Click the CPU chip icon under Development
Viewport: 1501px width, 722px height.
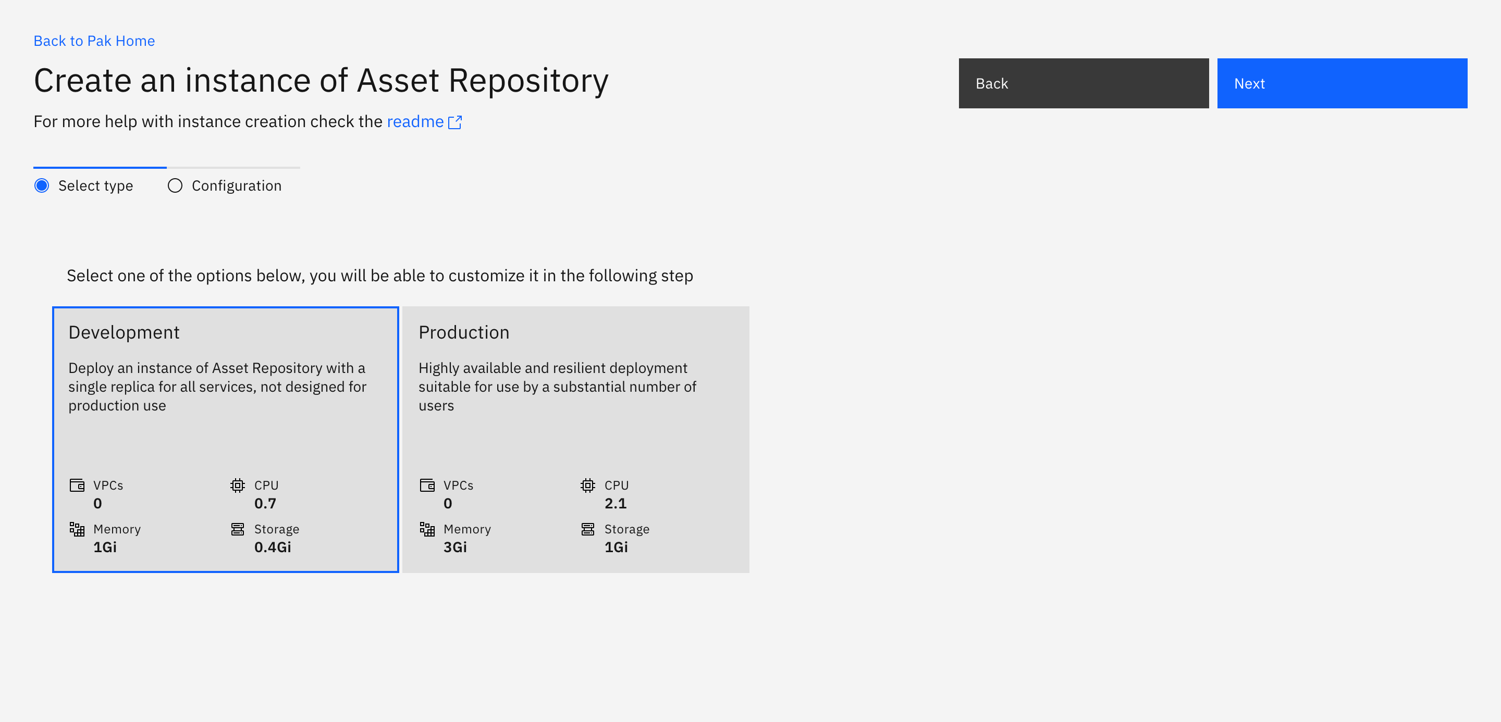[x=238, y=484]
